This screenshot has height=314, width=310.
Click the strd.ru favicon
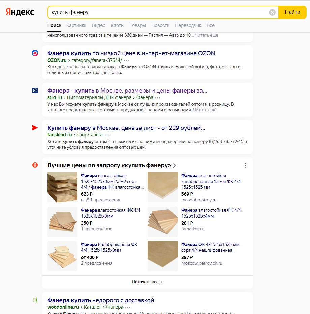click(x=35, y=90)
